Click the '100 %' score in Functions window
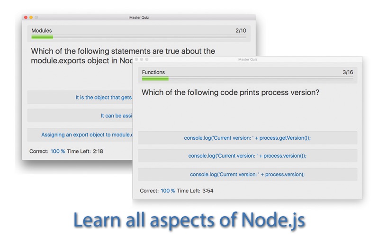Image resolution: width=379 pixels, height=236 pixels. pyautogui.click(x=168, y=191)
